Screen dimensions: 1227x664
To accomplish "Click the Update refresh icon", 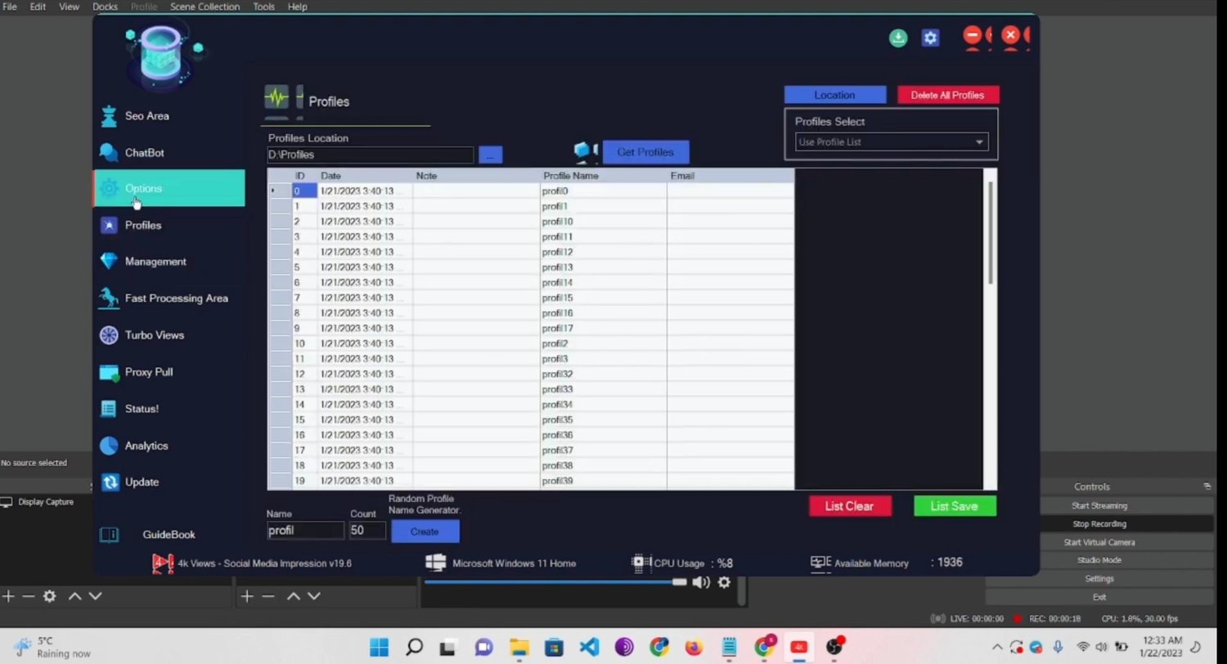I will 110,482.
